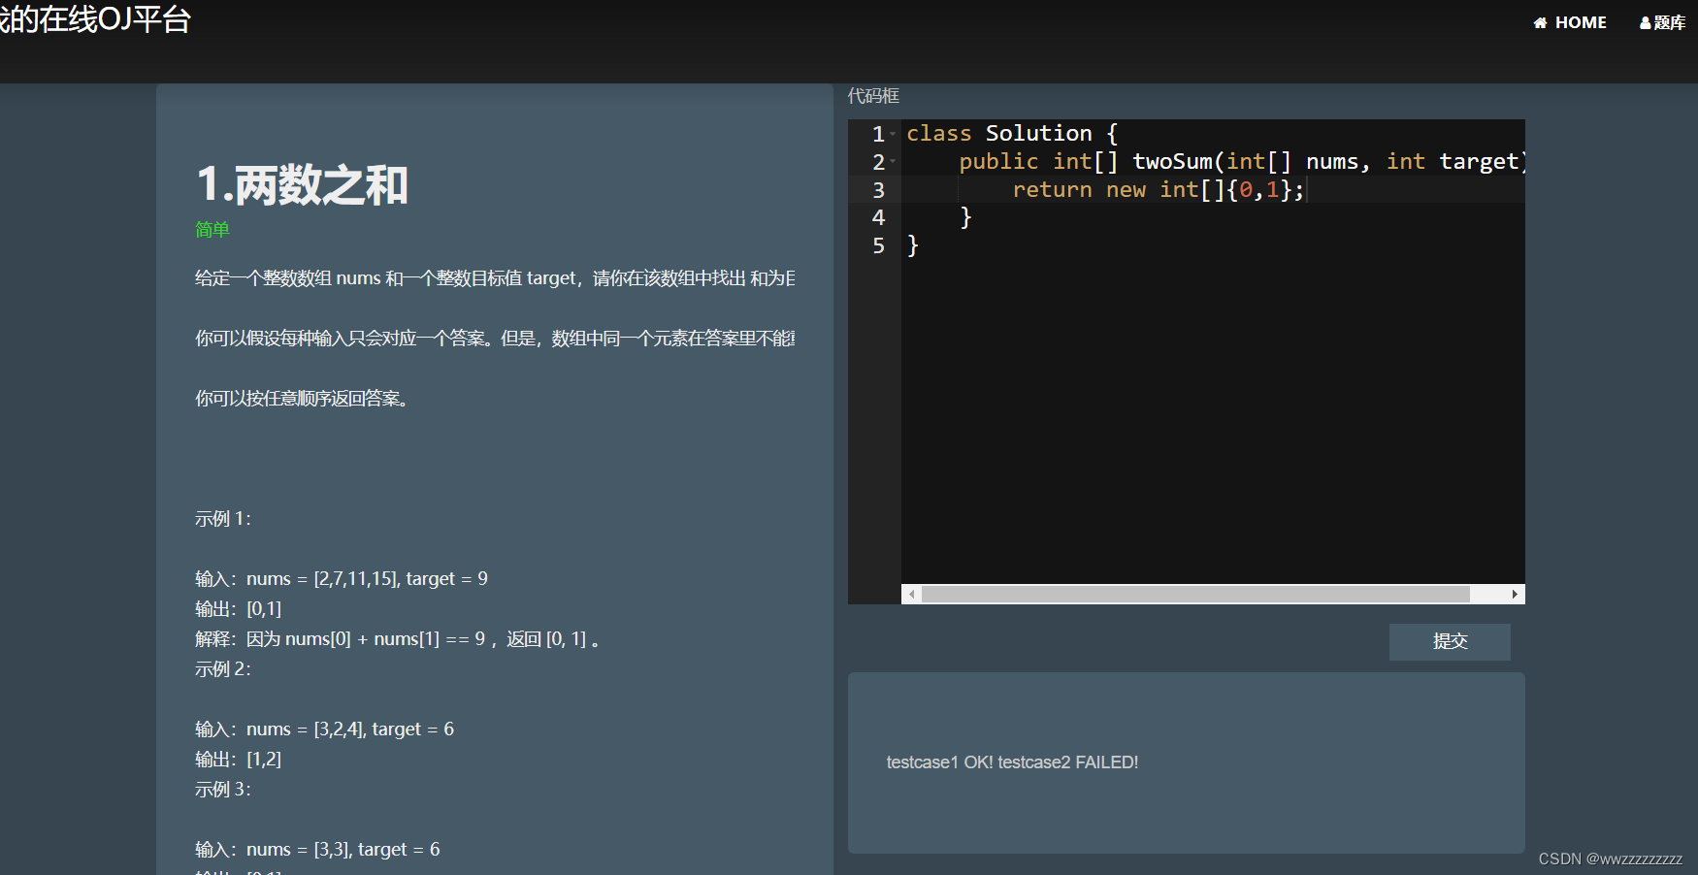Click the site title 我的在线OJ平台
The image size is (1698, 875).
coord(95,17)
